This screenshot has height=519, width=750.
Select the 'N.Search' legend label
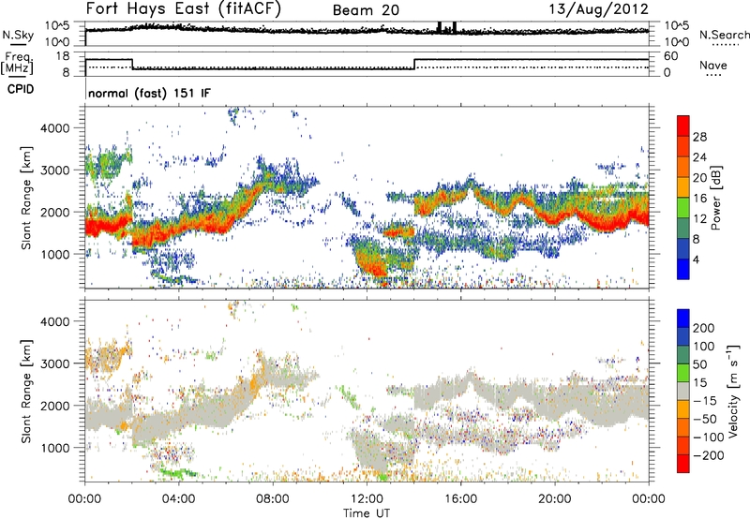[724, 35]
